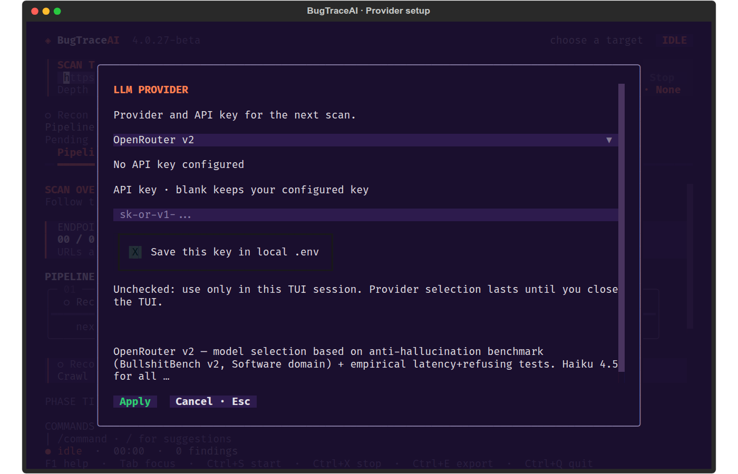This screenshot has width=738, height=474.
Task: Click the BugTraceAI diamond logo icon
Action: 48,41
